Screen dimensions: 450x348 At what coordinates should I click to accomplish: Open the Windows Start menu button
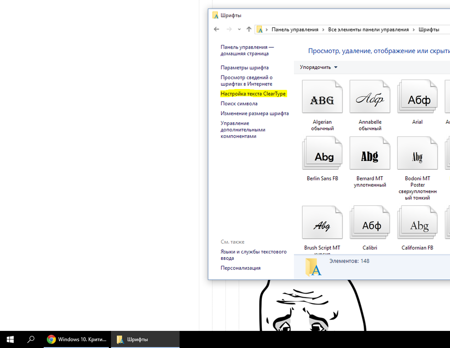point(10,339)
